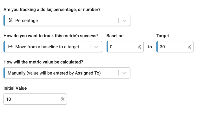Screen dimensions: 197x120
Task: Click the 'Are you tracking a dollar' question label
Action: 52,10
